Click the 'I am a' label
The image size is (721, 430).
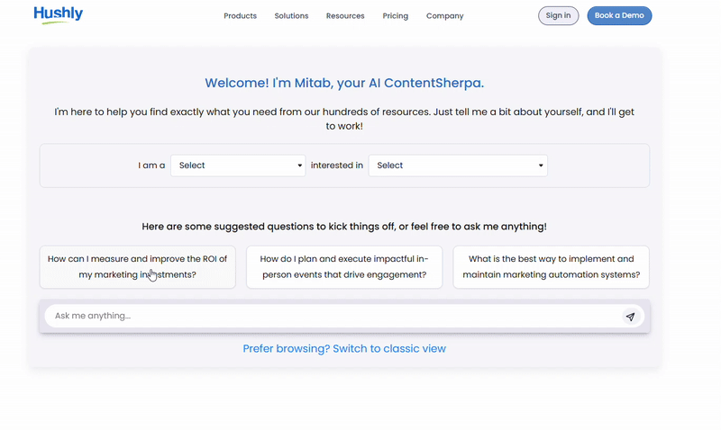click(x=151, y=166)
